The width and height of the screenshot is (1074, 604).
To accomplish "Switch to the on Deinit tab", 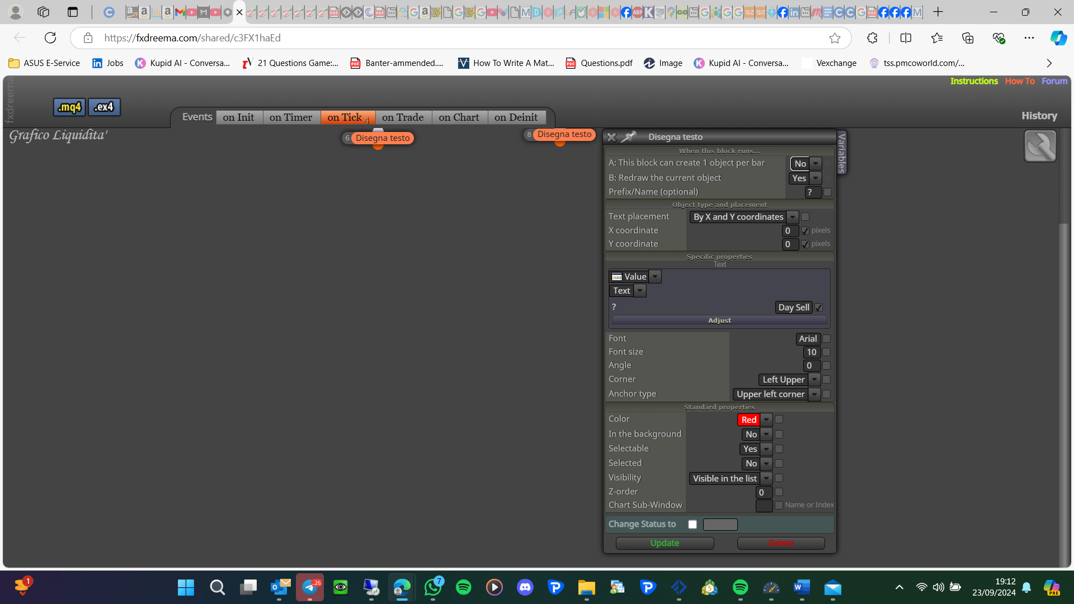I will (x=516, y=117).
